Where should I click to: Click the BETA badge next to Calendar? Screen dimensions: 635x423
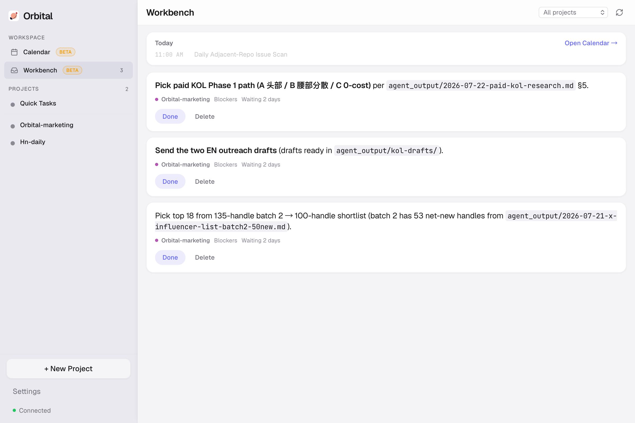65,52
